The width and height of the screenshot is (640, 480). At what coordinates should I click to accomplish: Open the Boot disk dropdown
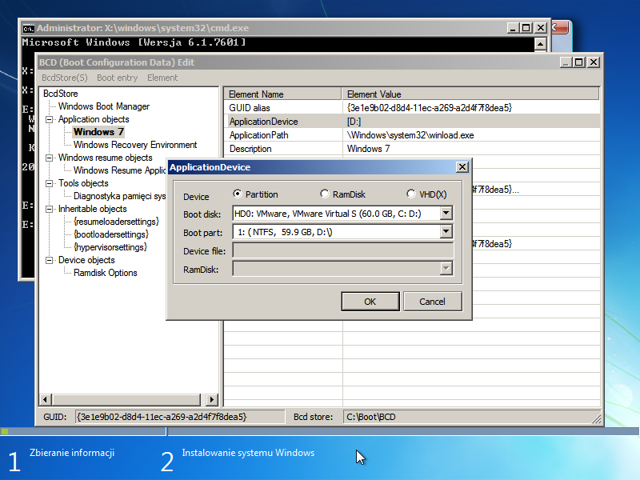[445, 213]
